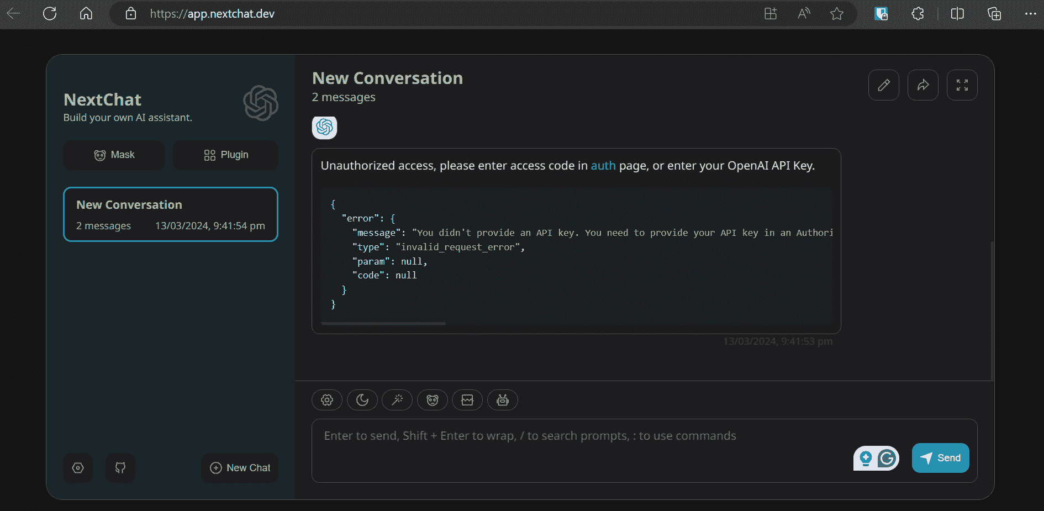1044x511 pixels.
Task: Toggle dark theme moon icon
Action: [x=362, y=400]
